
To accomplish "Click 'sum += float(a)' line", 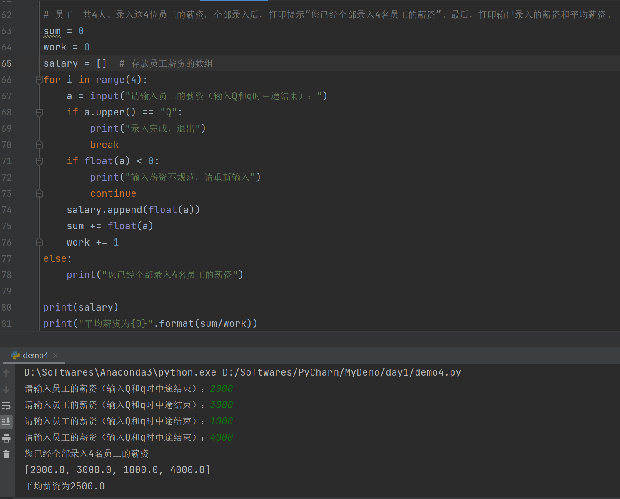I will pos(110,226).
